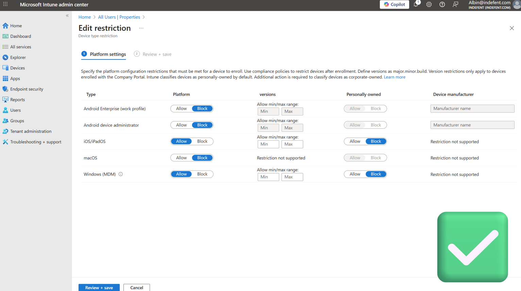Click the Microsoft Intune admin center title

[54, 4]
